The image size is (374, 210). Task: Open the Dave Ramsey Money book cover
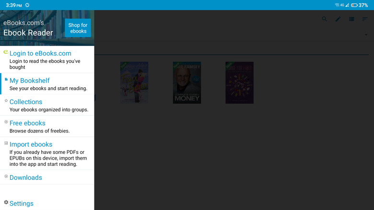click(187, 82)
